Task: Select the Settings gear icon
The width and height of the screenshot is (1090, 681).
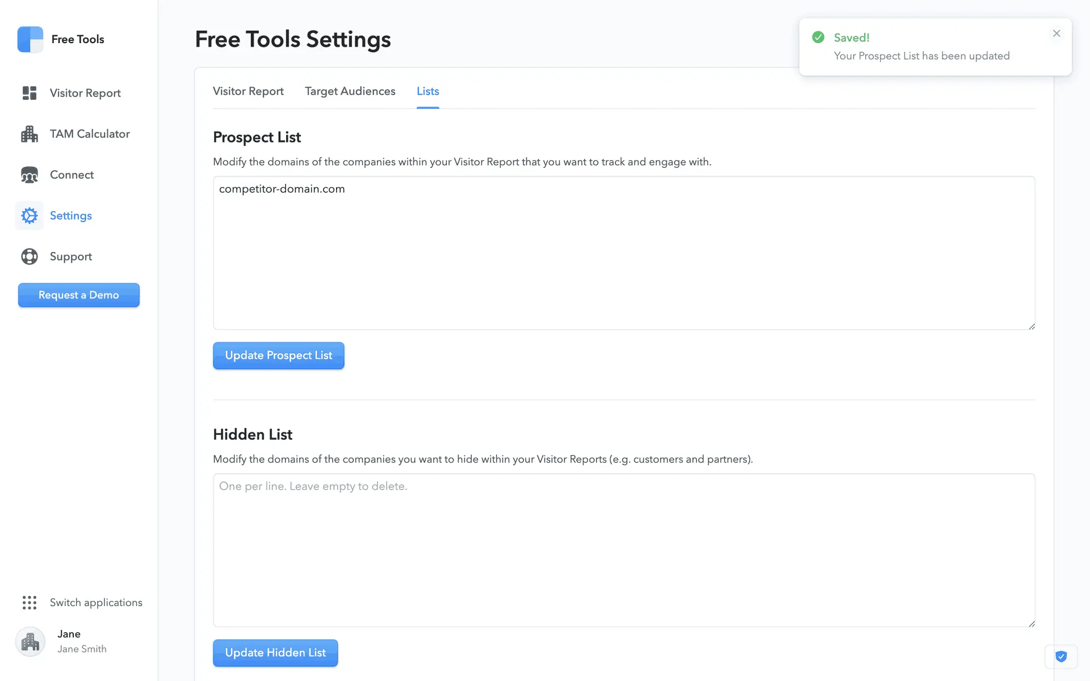Action: pos(30,216)
